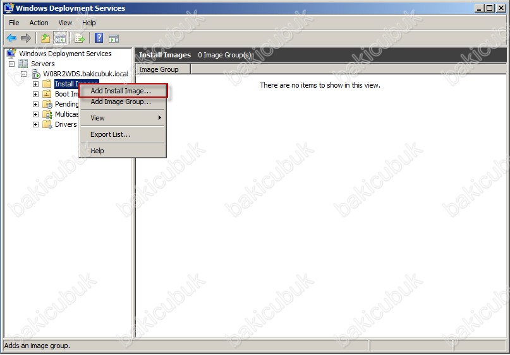Image resolution: width=510 pixels, height=355 pixels.
Task: Choose Export List... from context menu
Action: pyautogui.click(x=123, y=134)
